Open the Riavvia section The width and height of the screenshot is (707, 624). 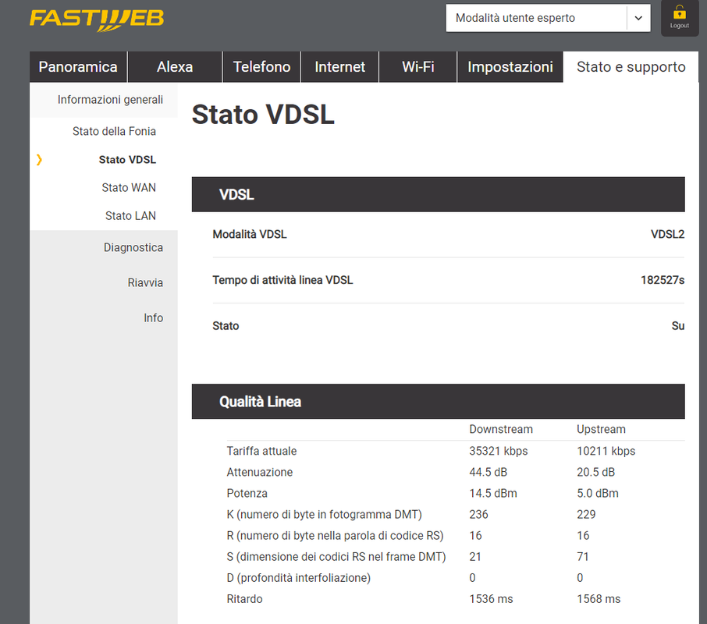coord(145,282)
